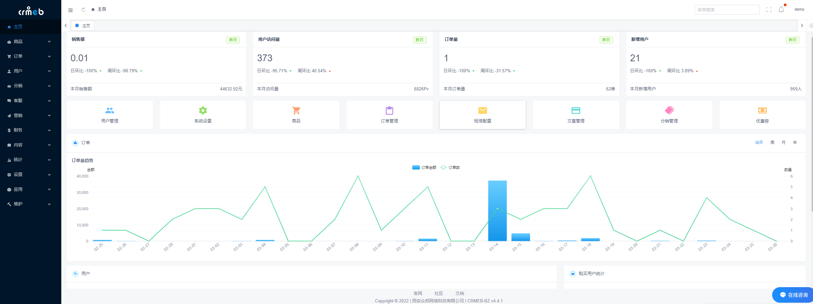Screen dimensions: 813x304
Task: Expand the 商品 sidebar menu
Action: (30, 41)
